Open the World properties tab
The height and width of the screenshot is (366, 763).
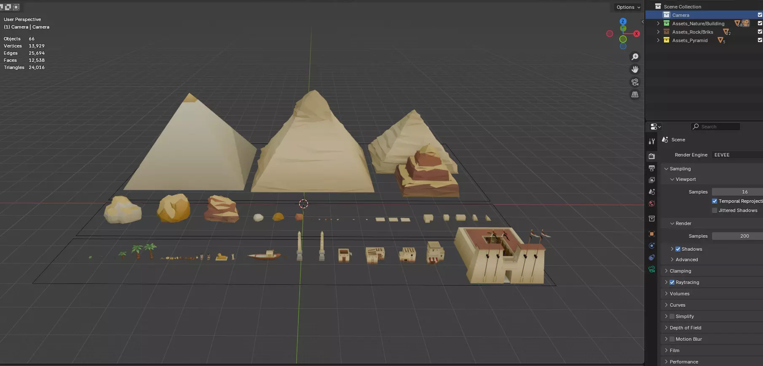click(652, 204)
